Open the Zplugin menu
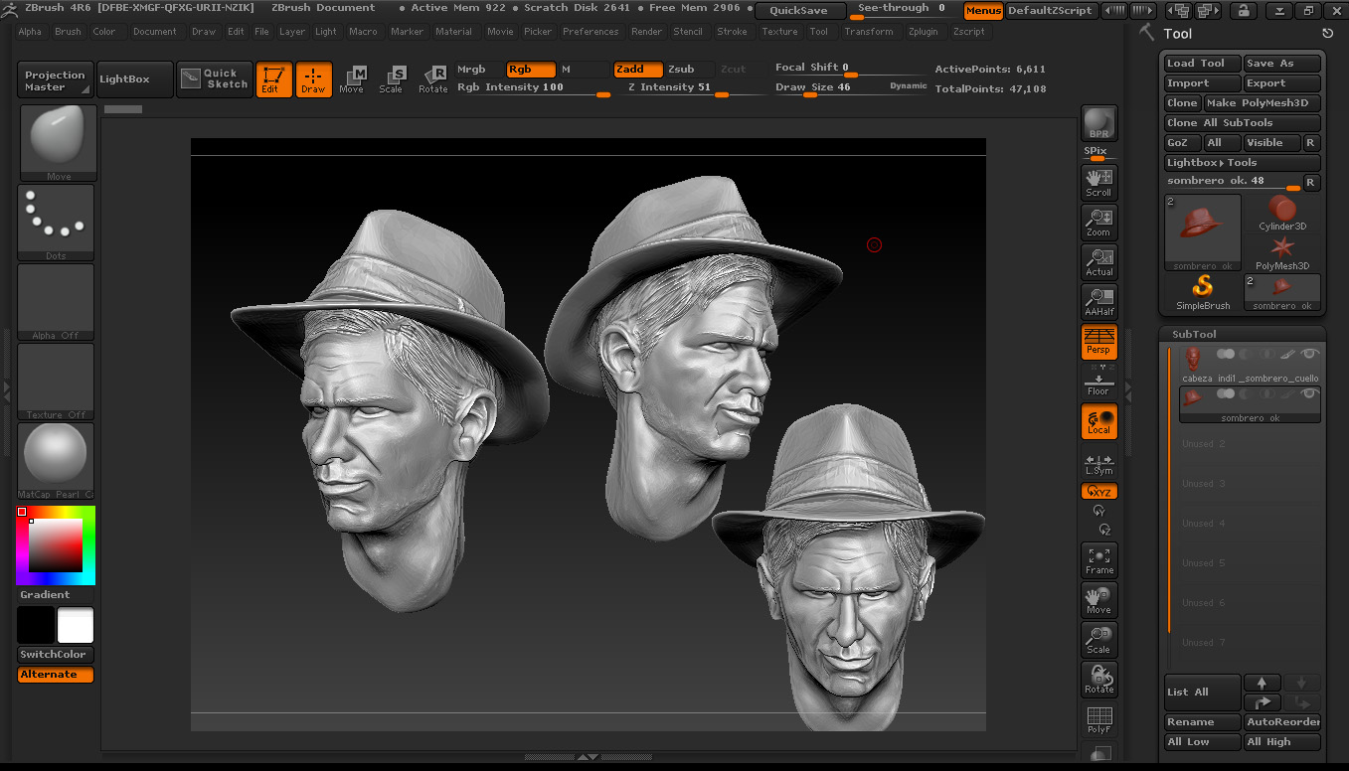 (924, 32)
